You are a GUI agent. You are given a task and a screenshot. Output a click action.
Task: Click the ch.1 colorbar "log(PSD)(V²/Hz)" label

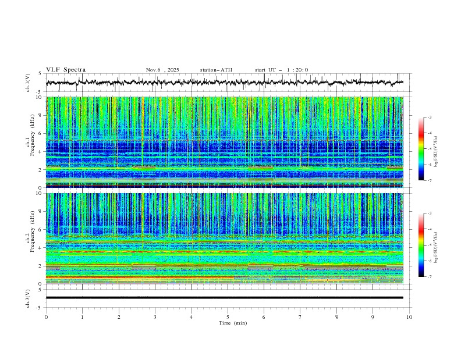coord(435,152)
